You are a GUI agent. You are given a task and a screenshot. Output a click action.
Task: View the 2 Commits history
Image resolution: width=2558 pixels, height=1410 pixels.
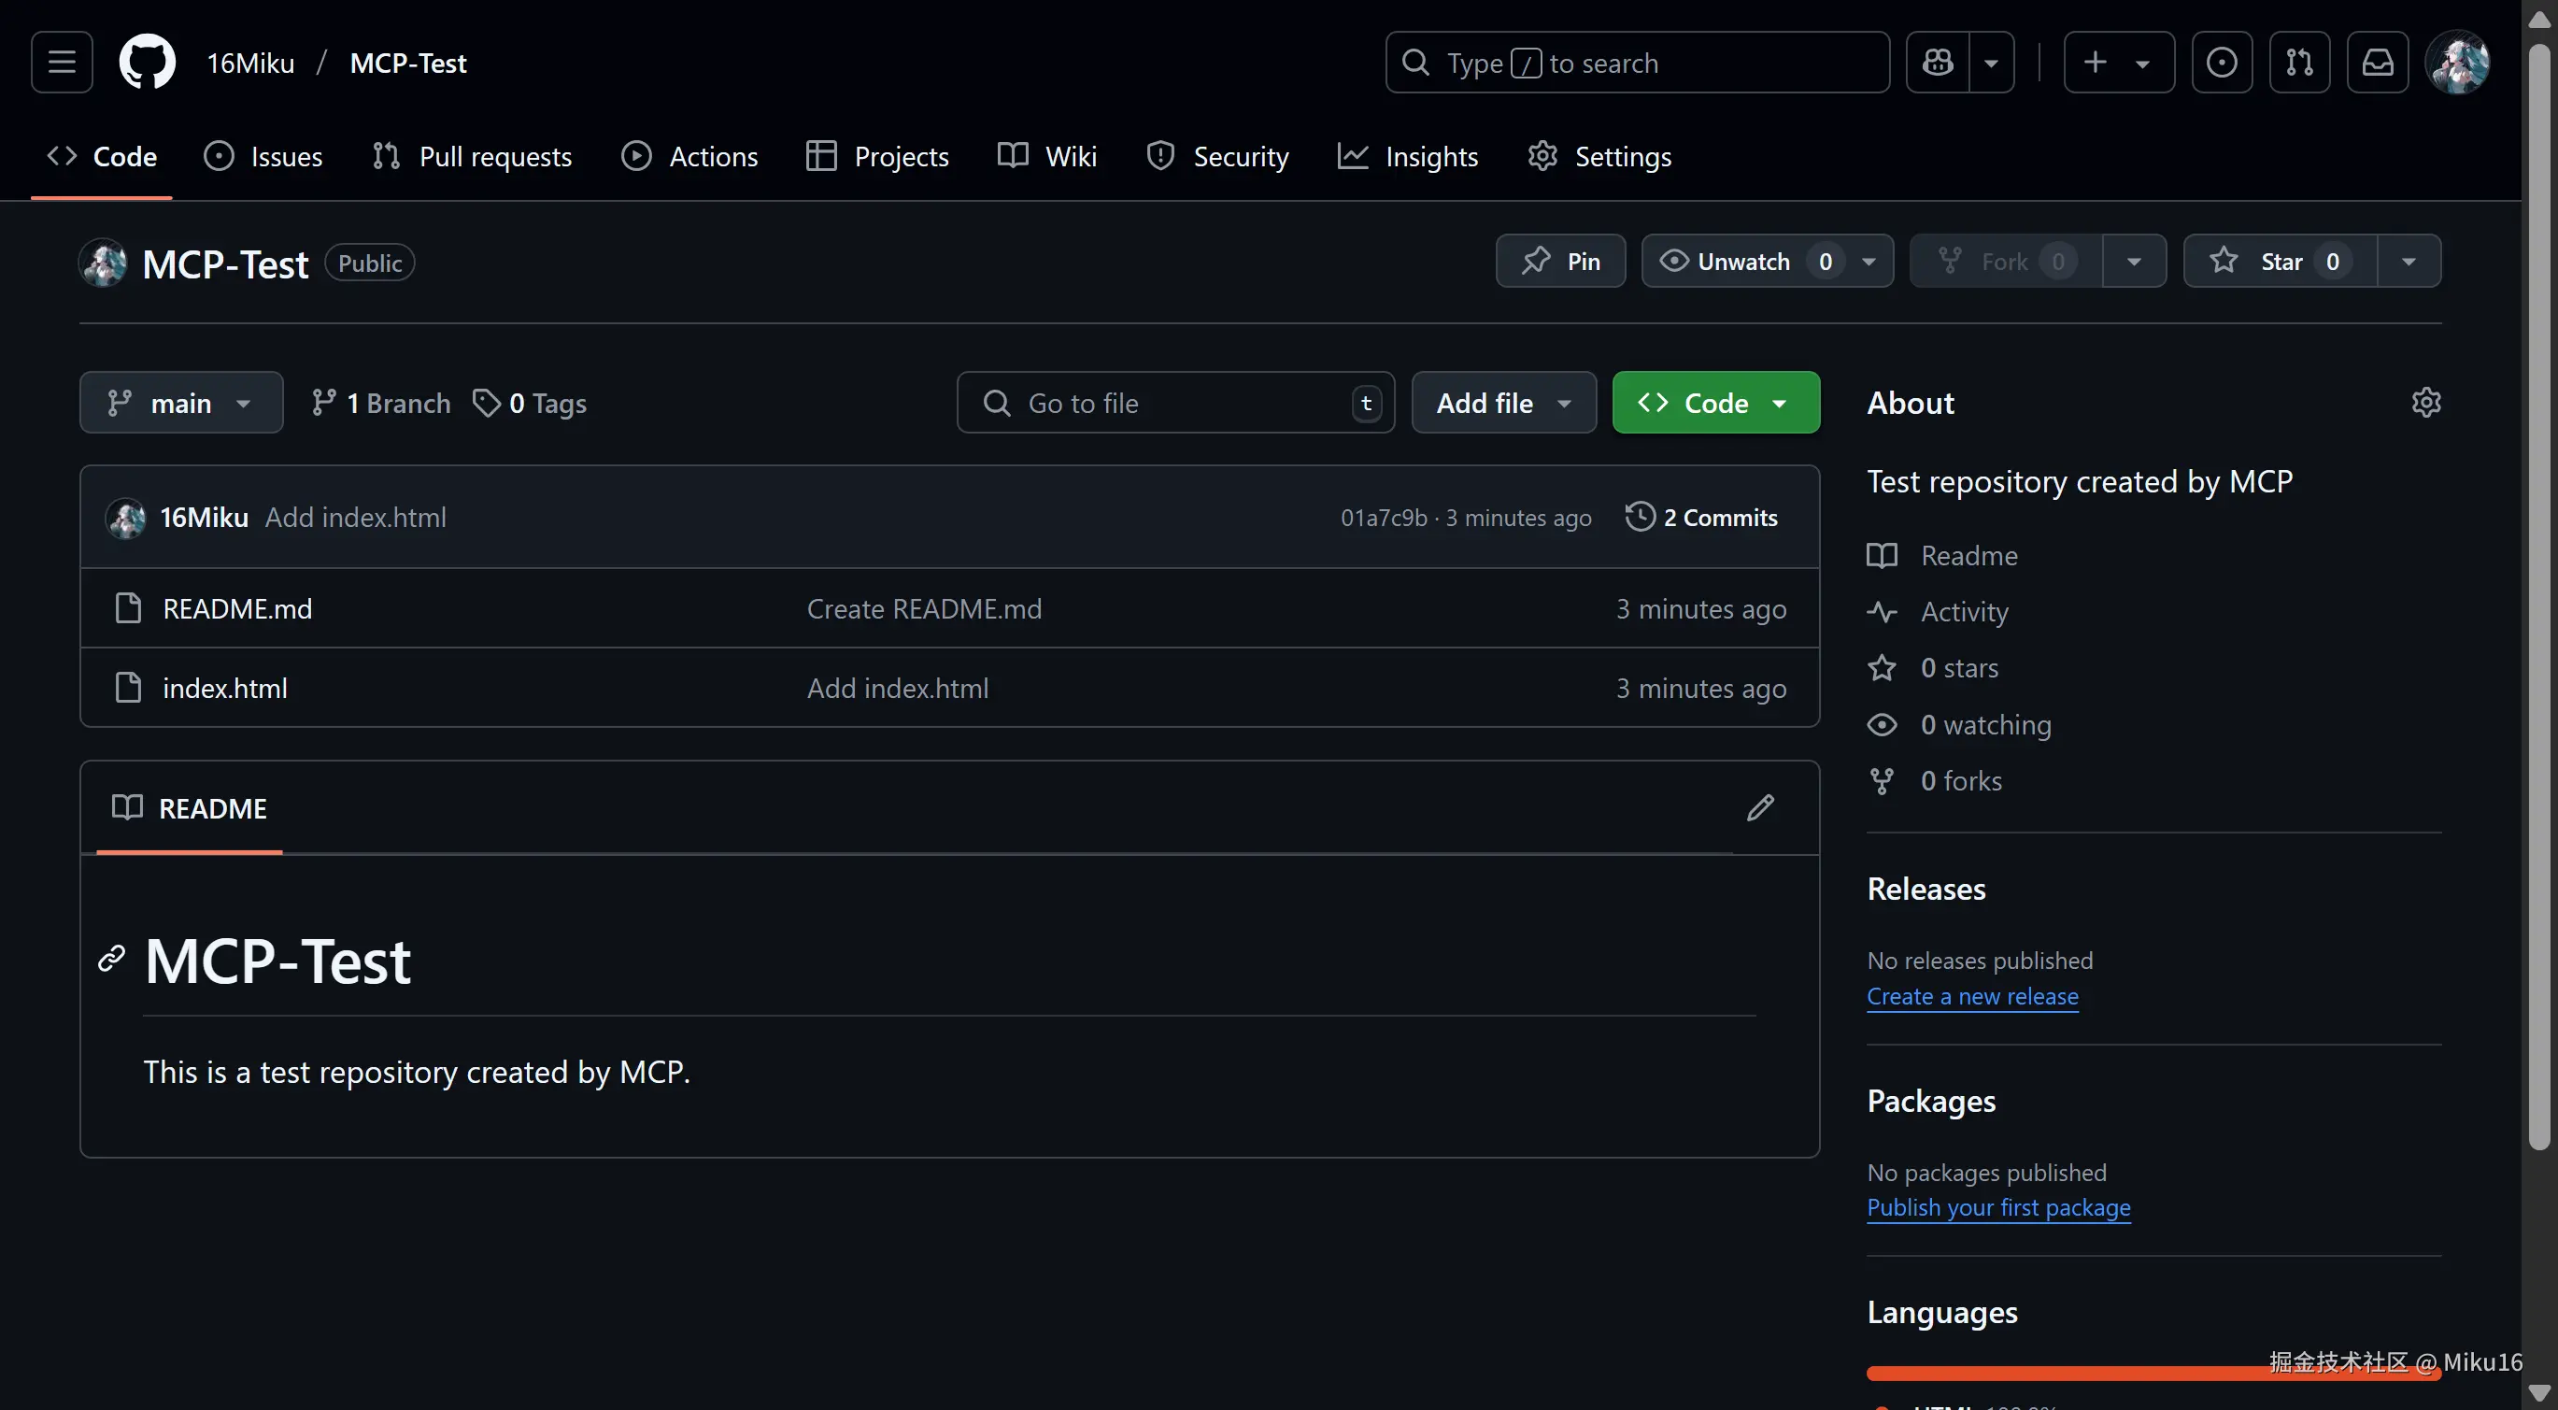click(x=1702, y=518)
